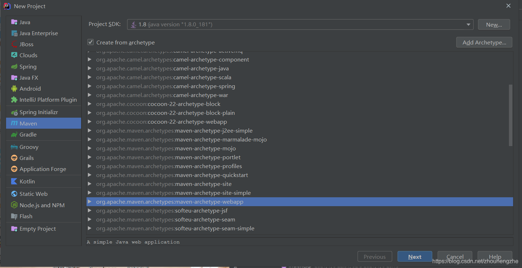Click the Spring leaf icon
This screenshot has width=522, height=268.
tap(14, 66)
